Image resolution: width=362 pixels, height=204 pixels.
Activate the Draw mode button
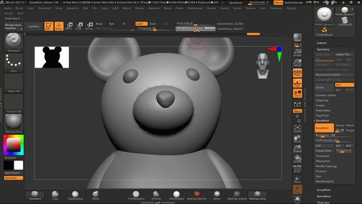click(59, 27)
